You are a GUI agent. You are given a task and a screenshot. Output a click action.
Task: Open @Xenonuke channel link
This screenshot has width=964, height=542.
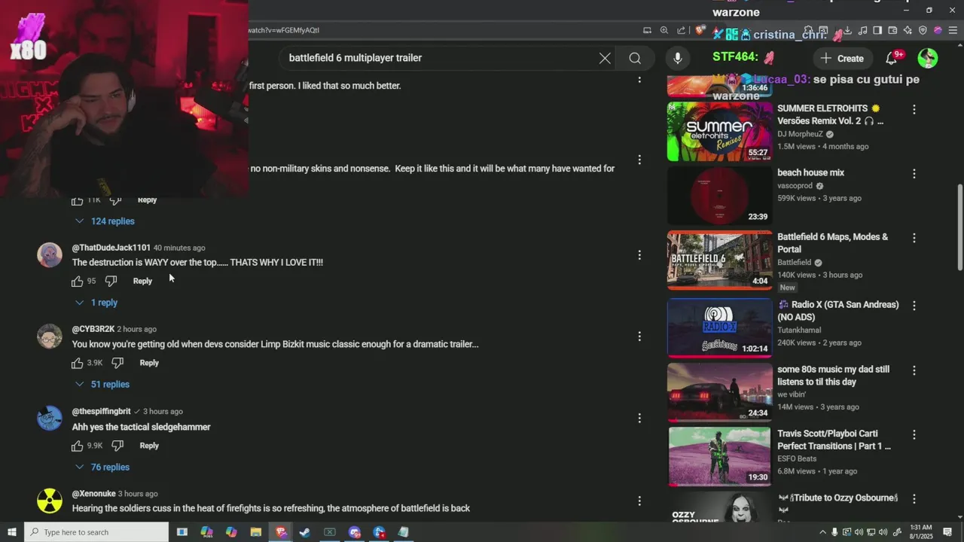pos(94,494)
